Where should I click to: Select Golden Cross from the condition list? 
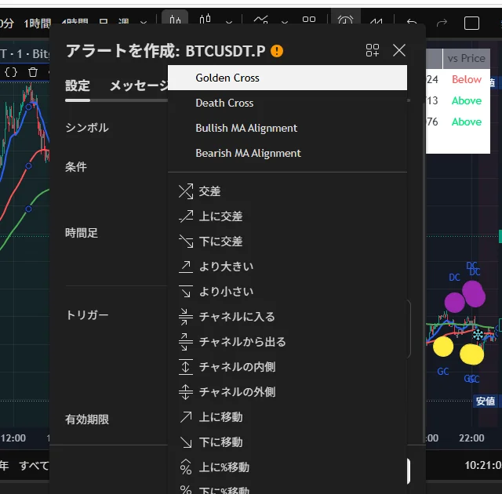point(227,78)
